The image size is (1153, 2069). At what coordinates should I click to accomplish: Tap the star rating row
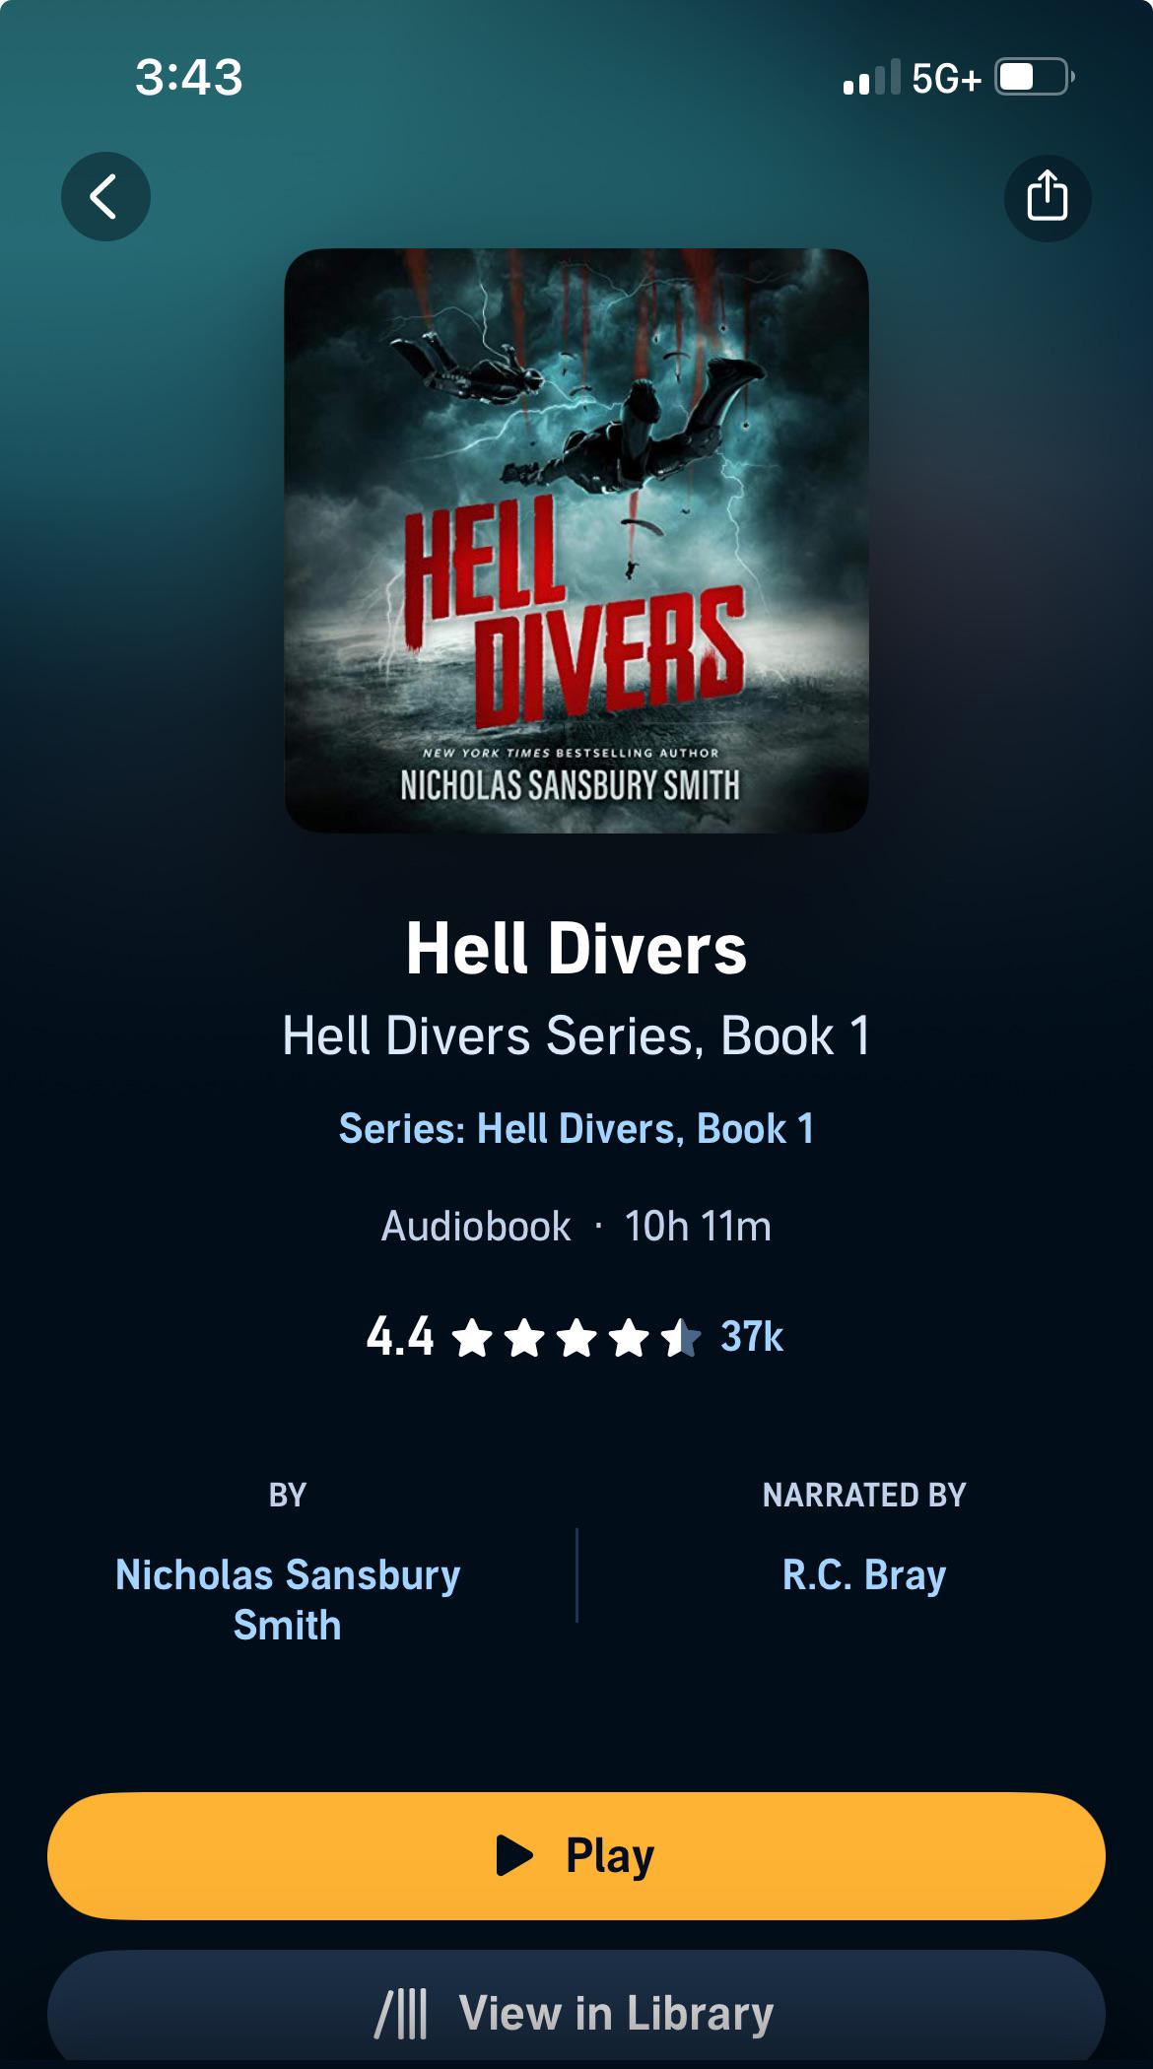576,1338
